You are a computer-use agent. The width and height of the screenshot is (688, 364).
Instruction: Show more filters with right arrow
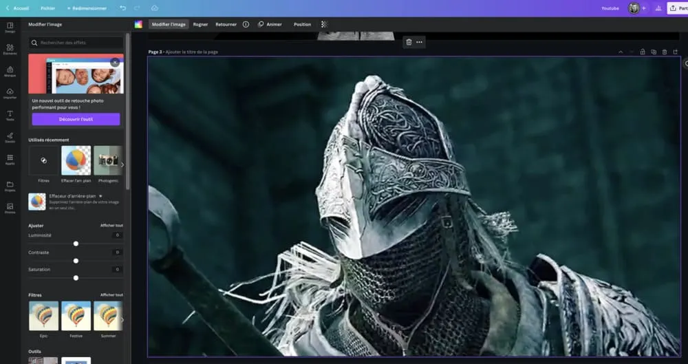tap(122, 320)
